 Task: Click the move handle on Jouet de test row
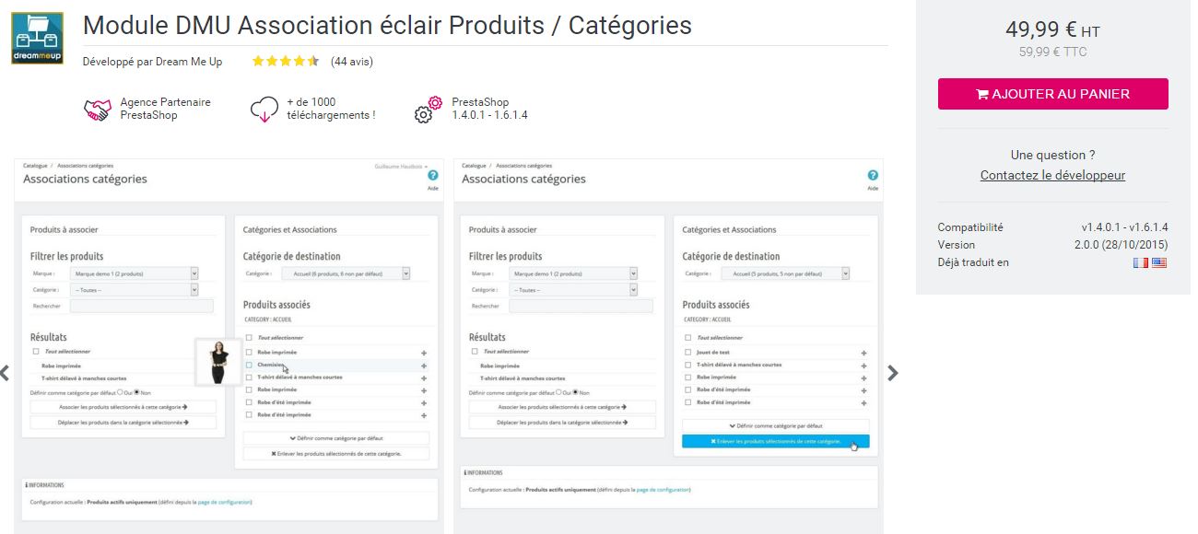[x=863, y=353]
